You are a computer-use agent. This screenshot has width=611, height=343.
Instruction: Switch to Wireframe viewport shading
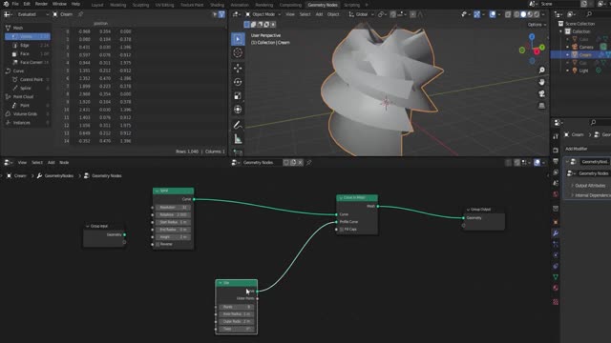tap(516, 14)
